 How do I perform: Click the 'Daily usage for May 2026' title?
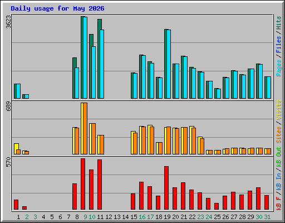tap(57, 8)
